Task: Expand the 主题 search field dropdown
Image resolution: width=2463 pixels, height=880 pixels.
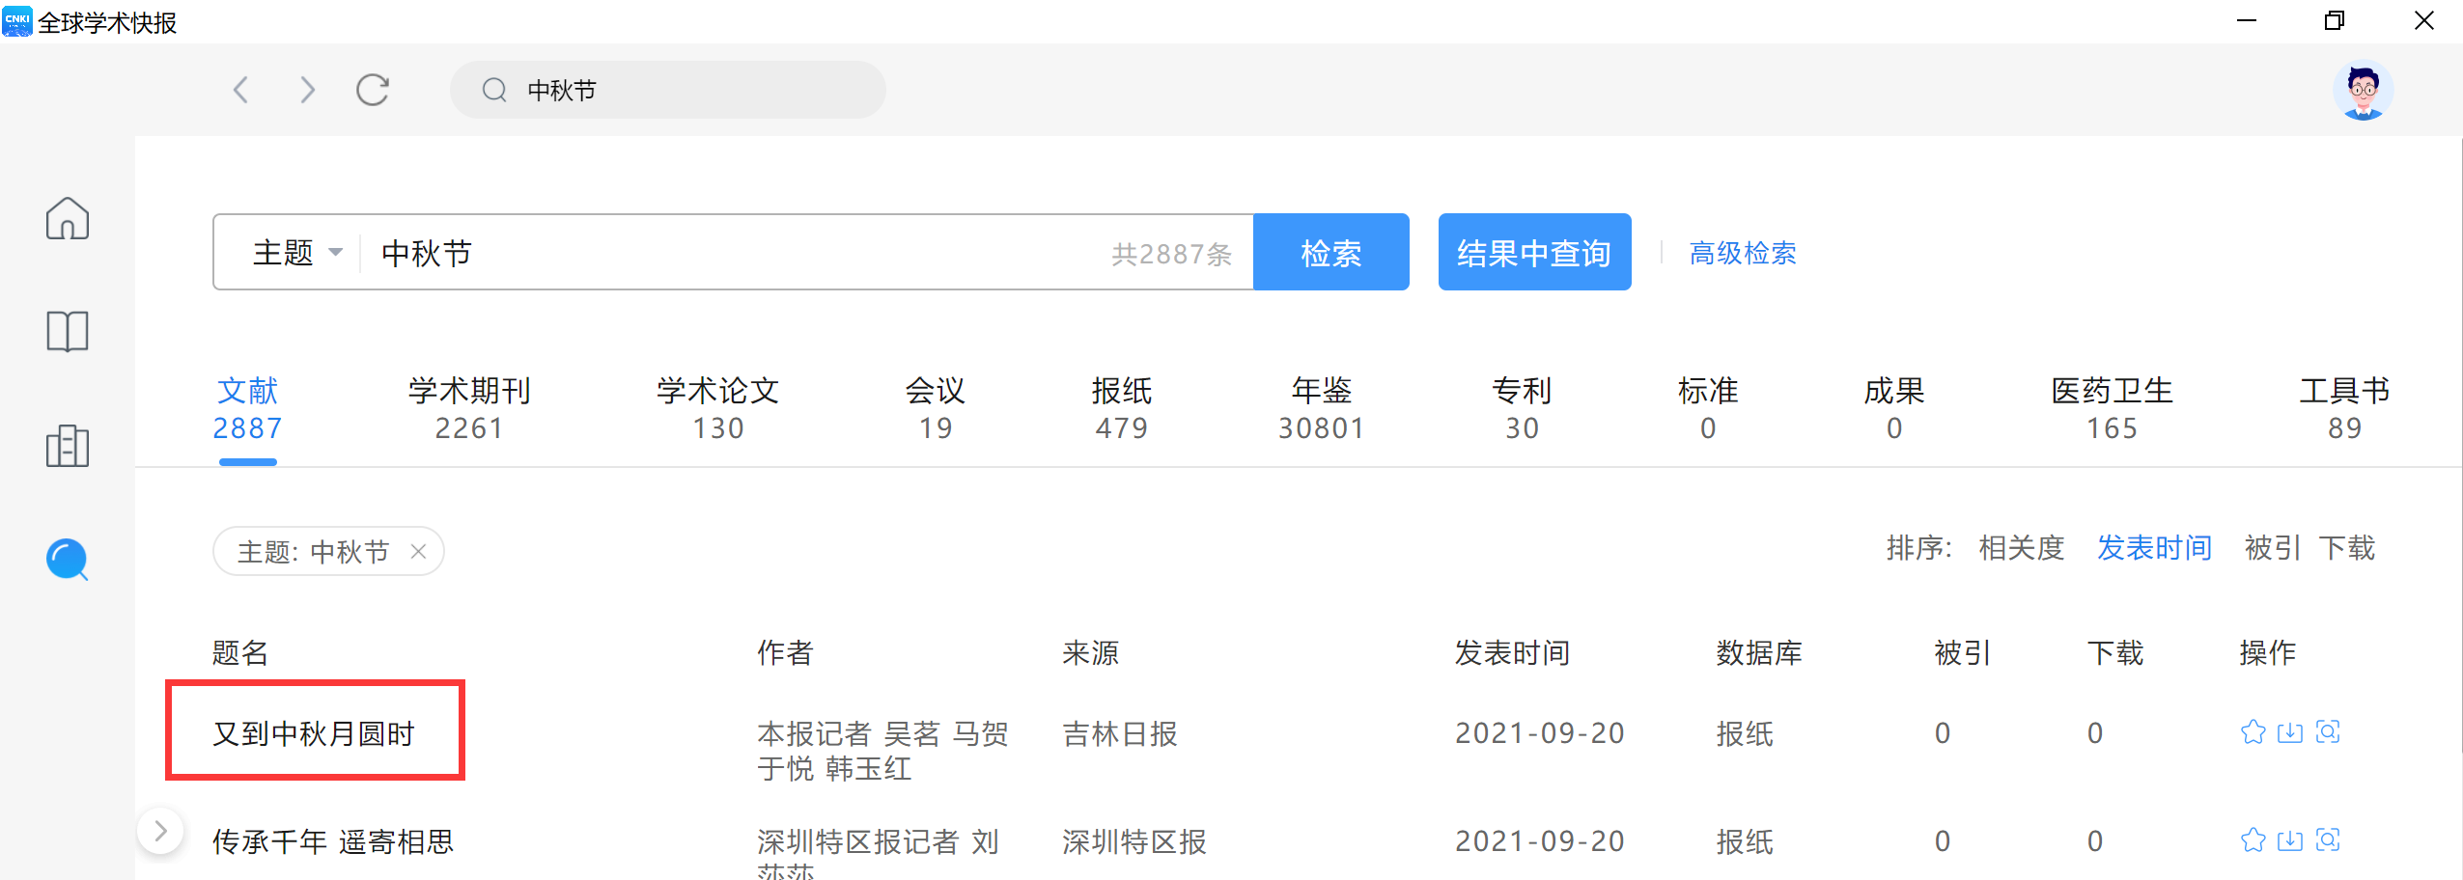Action: click(x=297, y=253)
